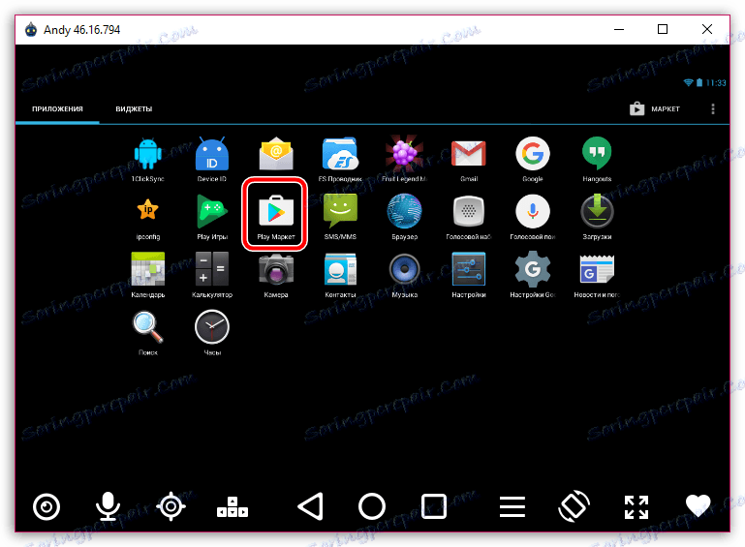Click the GPS location target icon
The width and height of the screenshot is (745, 547).
pyautogui.click(x=171, y=506)
